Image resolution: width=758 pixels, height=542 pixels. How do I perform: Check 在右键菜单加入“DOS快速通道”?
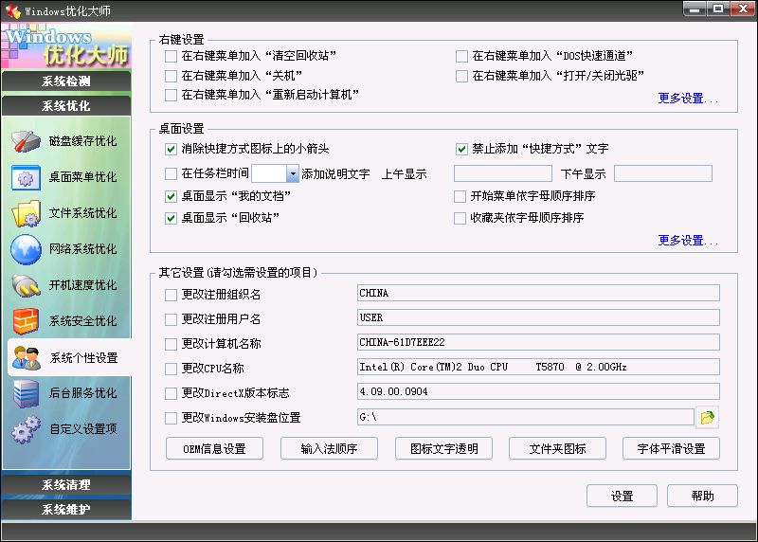461,56
